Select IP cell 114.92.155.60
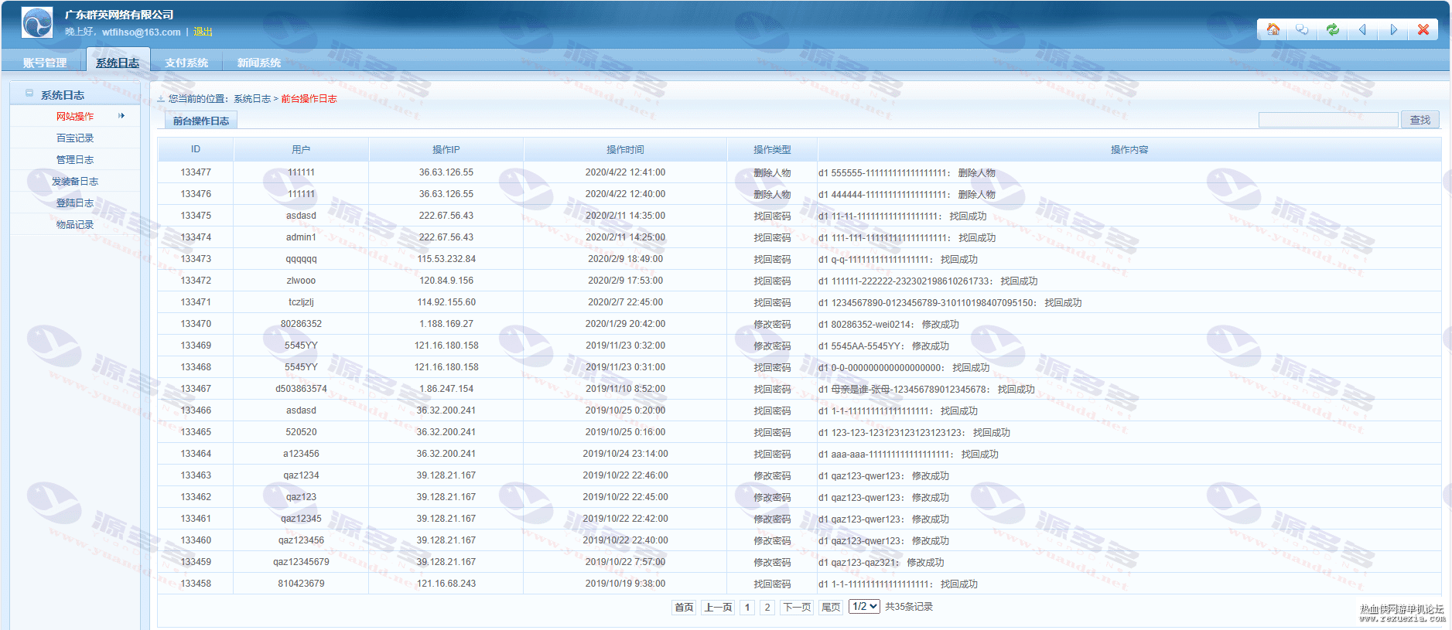Viewport: 1452px width, 630px height. click(446, 302)
